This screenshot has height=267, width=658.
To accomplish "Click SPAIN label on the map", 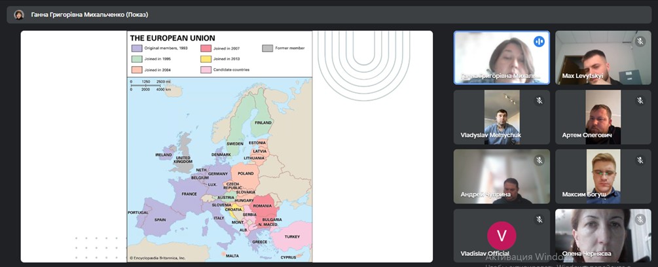I will click(160, 220).
